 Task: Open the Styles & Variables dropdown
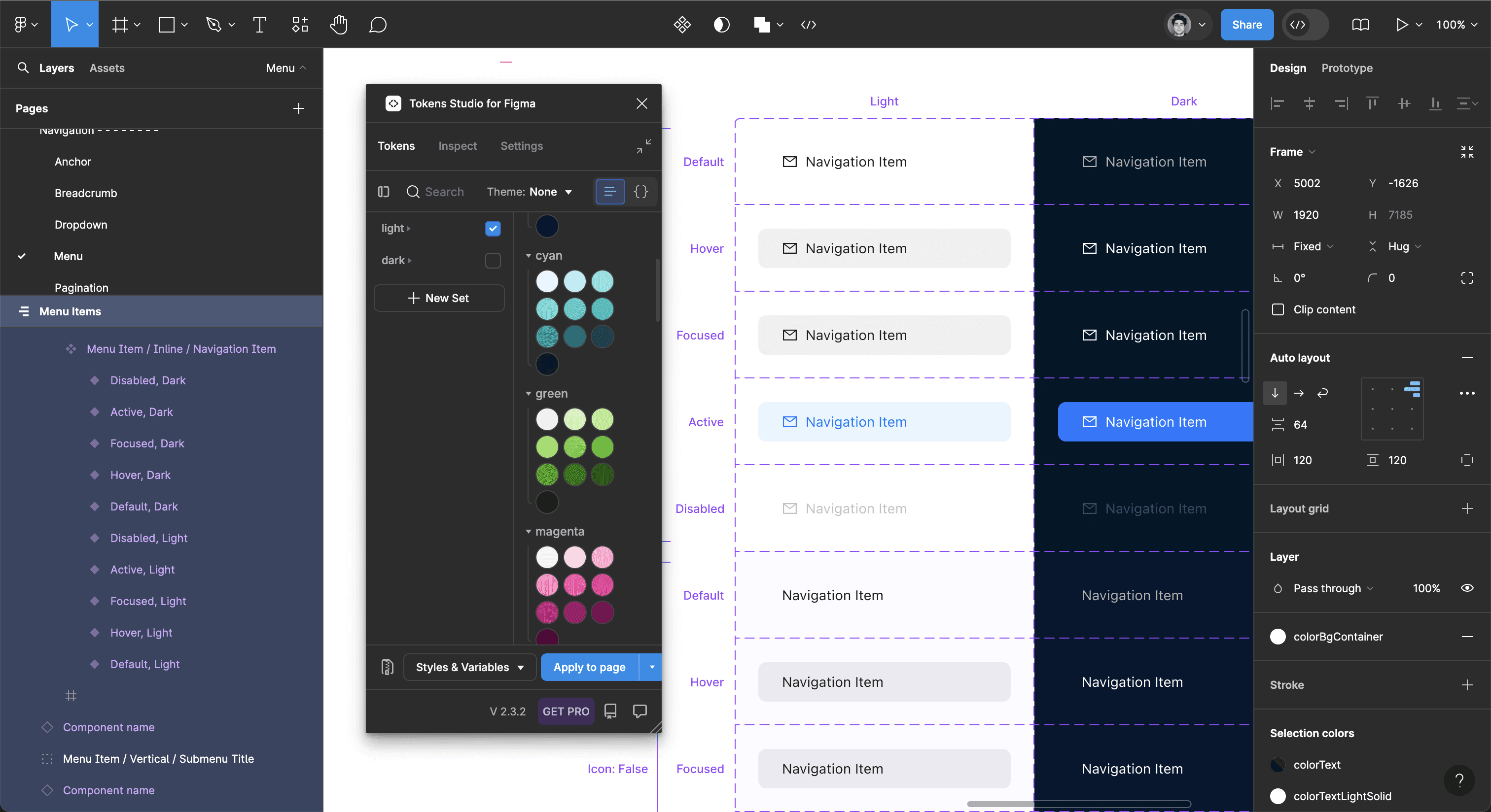tap(469, 667)
